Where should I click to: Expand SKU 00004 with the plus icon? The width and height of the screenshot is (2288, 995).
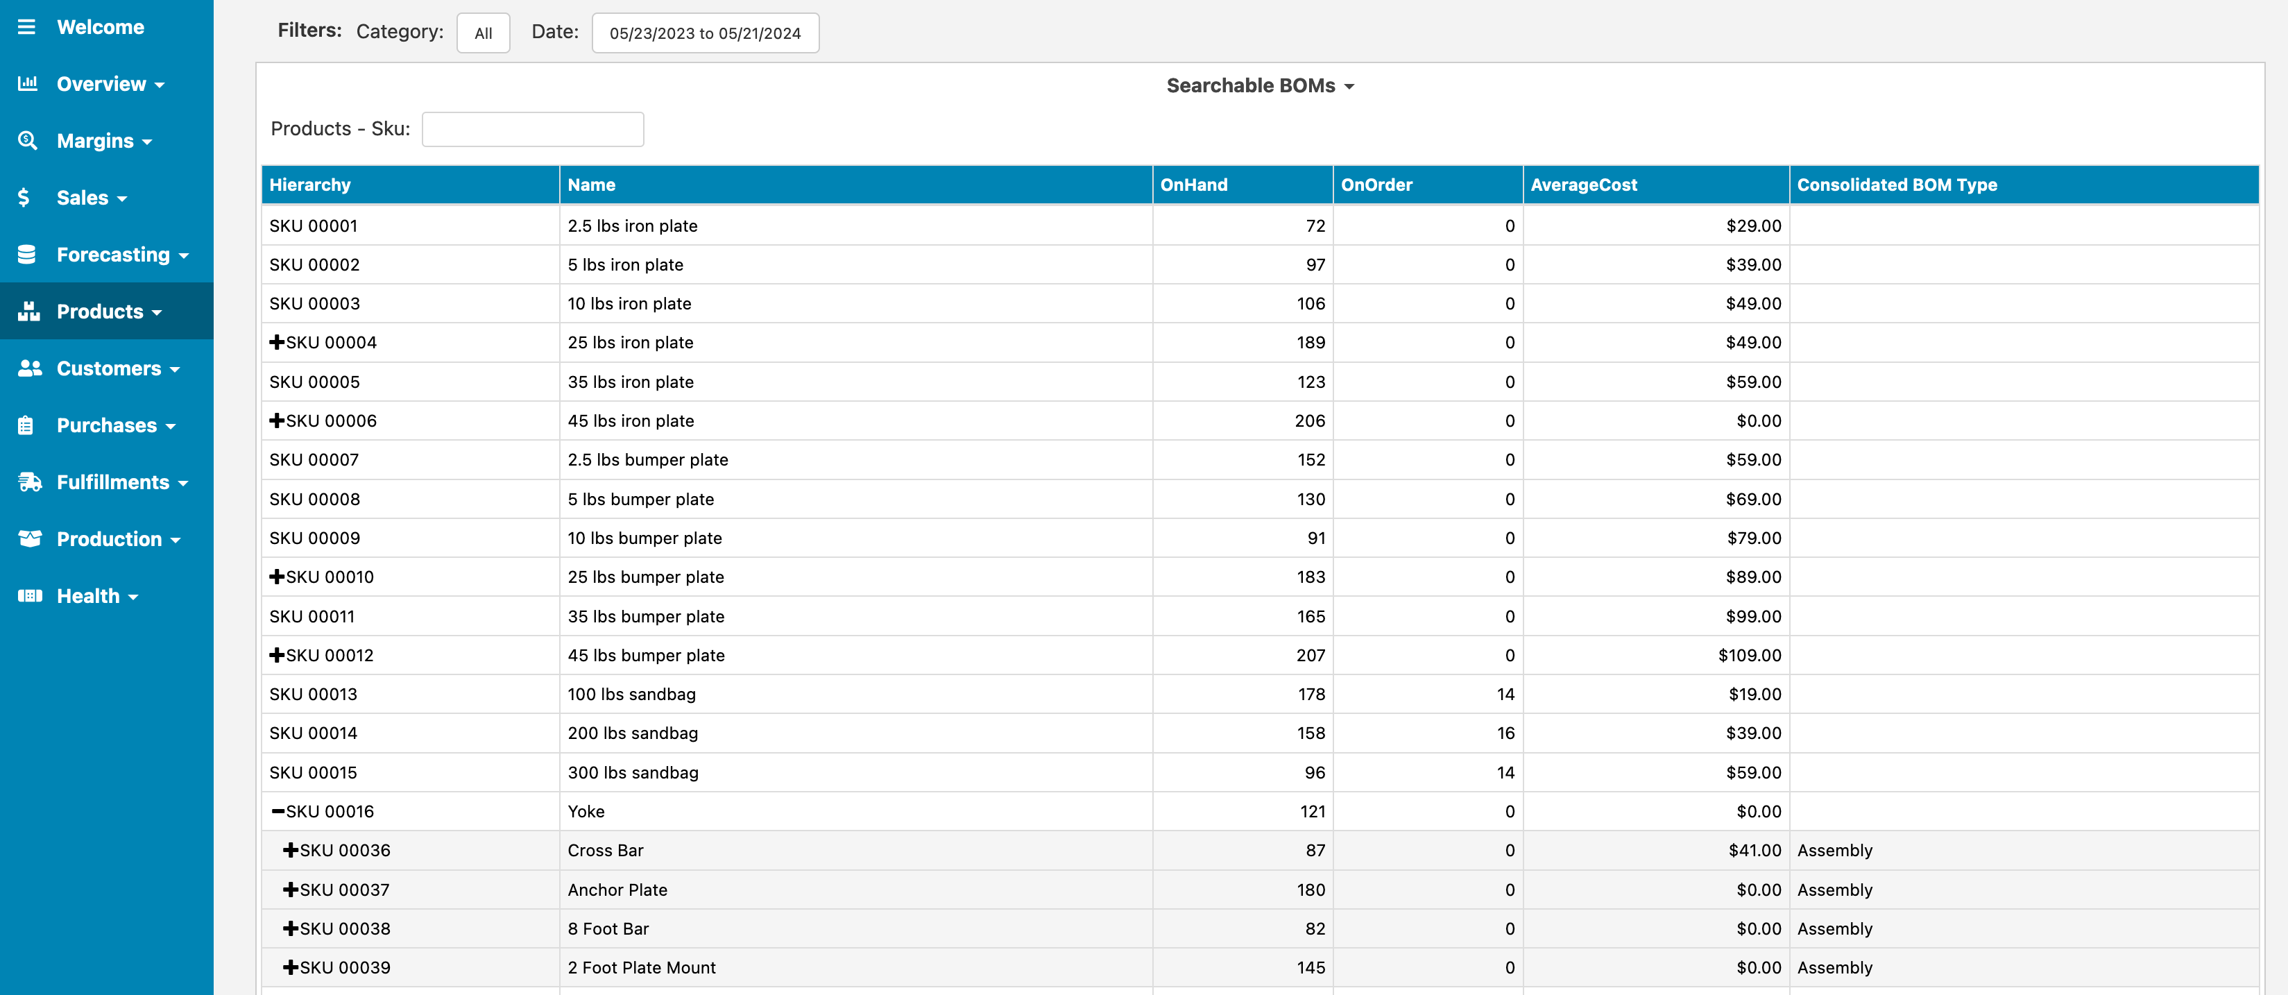click(276, 342)
